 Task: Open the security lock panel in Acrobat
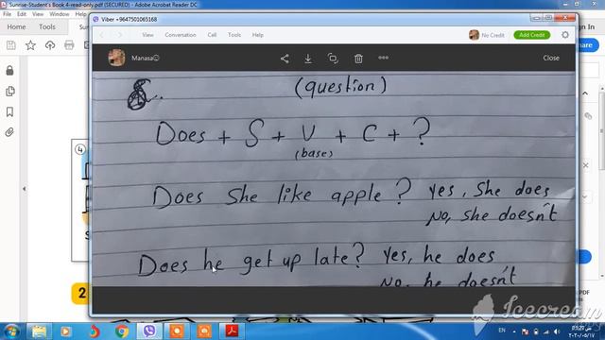9,70
